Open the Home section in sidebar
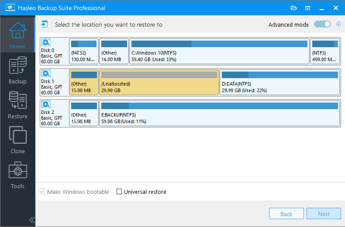Image resolution: width=345 pixels, height=227 pixels. [x=17, y=35]
